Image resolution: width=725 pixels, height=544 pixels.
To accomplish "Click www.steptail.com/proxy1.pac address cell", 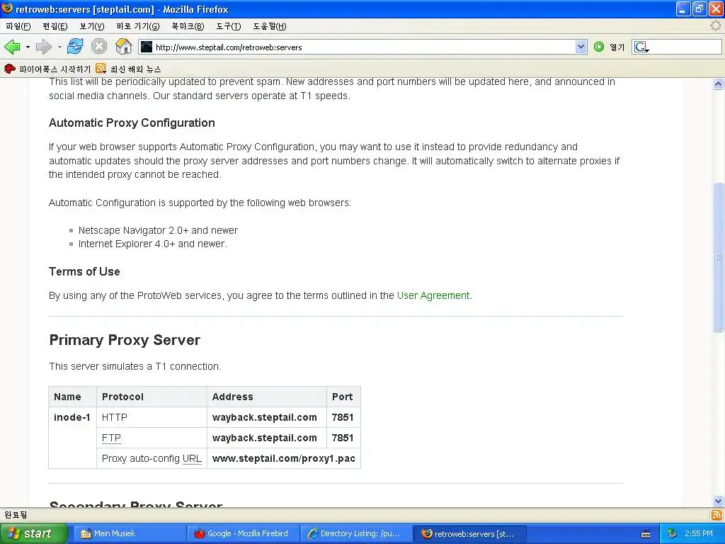I will 283,458.
